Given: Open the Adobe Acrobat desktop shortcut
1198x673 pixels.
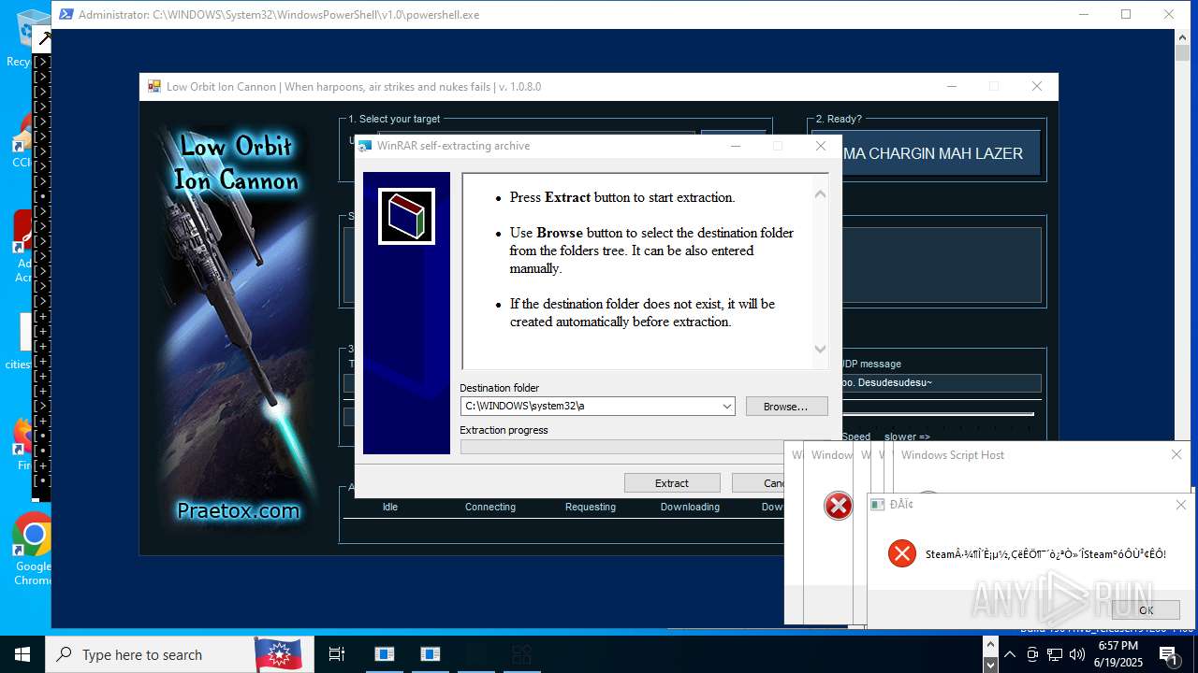Looking at the screenshot, I should coord(24,247).
